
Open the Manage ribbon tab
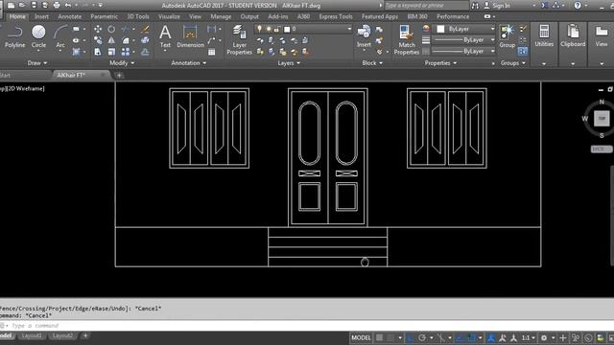coord(221,16)
